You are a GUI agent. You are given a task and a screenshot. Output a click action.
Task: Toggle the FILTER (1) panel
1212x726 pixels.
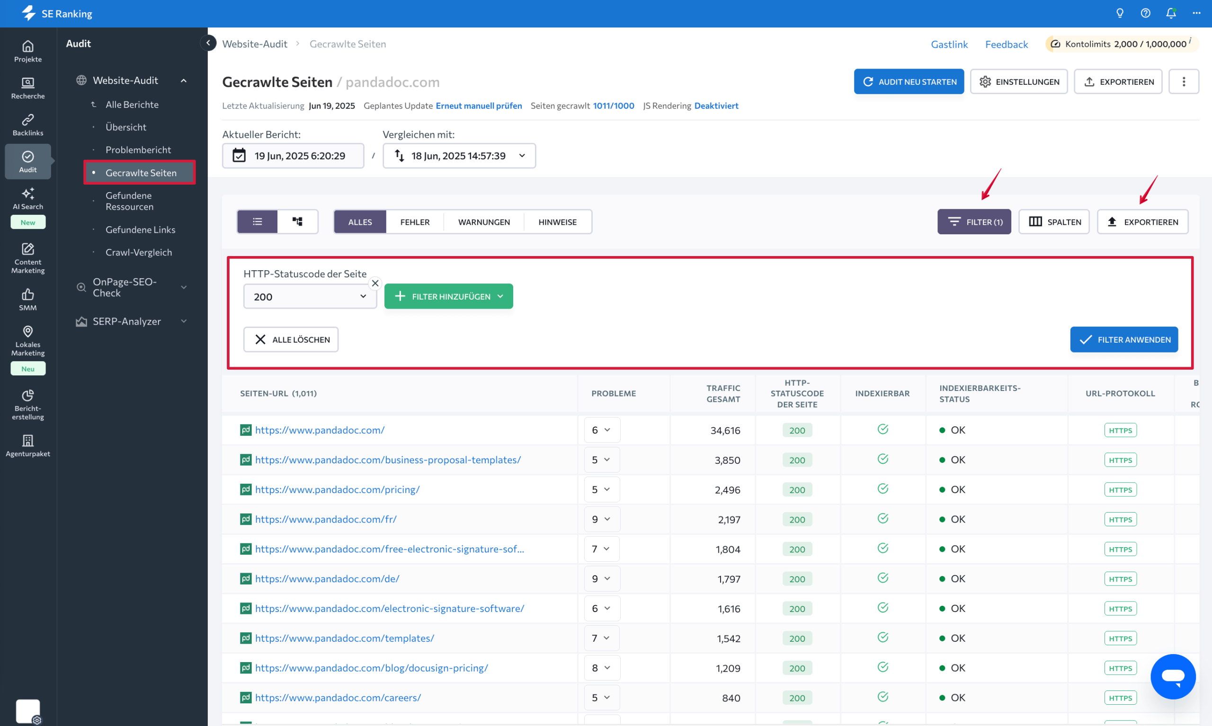(974, 221)
